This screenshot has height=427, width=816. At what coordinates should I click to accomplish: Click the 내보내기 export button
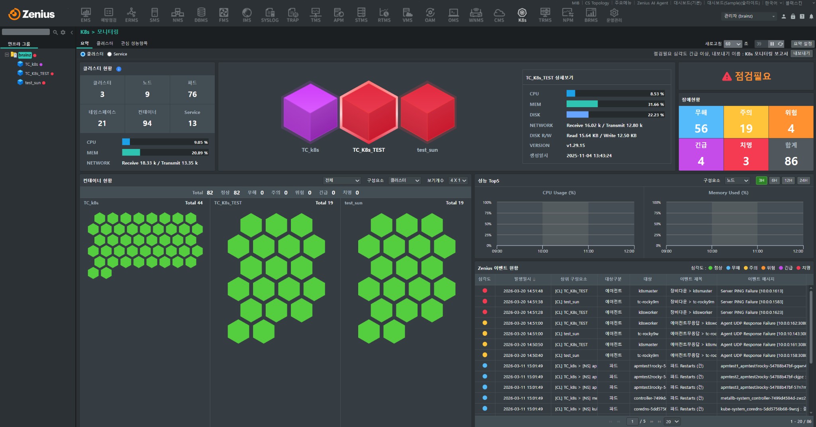[802, 53]
